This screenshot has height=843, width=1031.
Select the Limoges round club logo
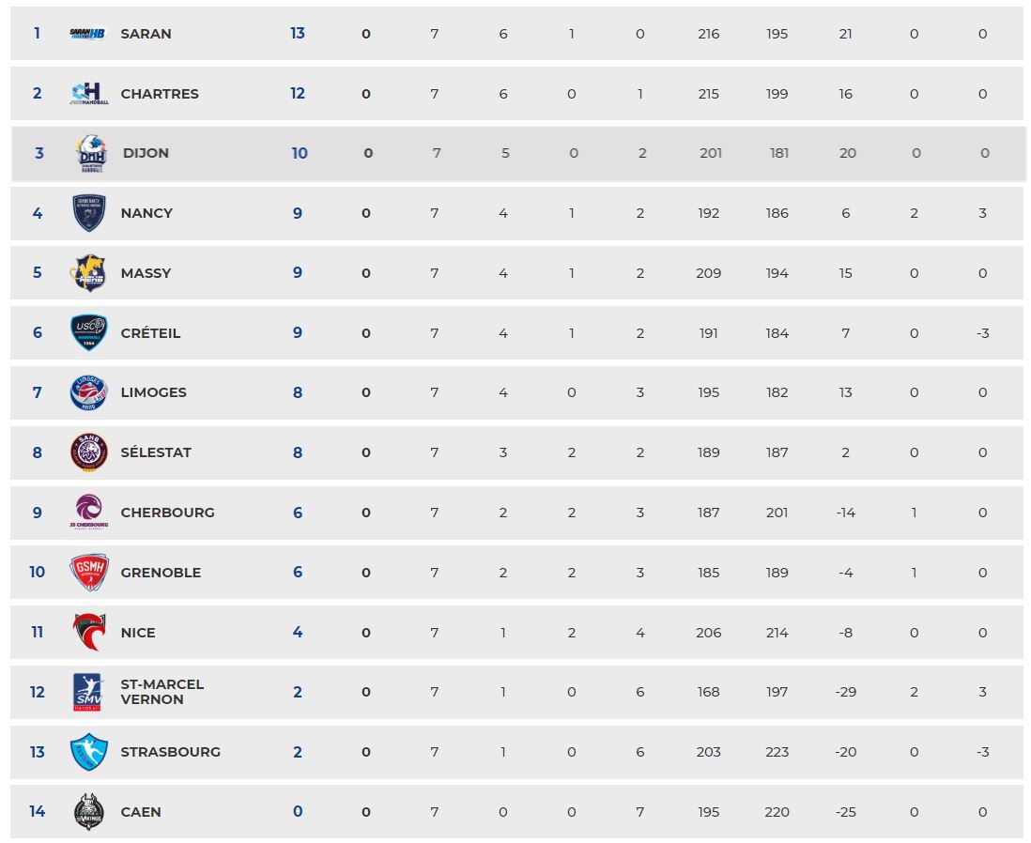(89, 392)
